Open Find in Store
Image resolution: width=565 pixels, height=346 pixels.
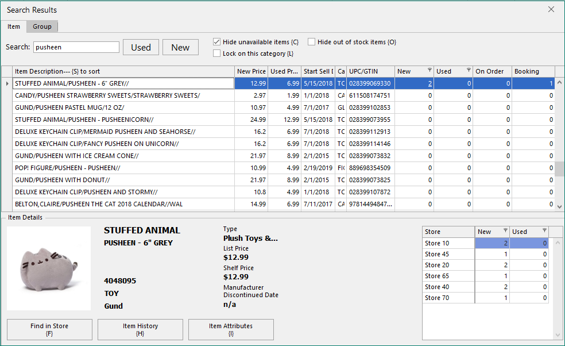(x=49, y=329)
